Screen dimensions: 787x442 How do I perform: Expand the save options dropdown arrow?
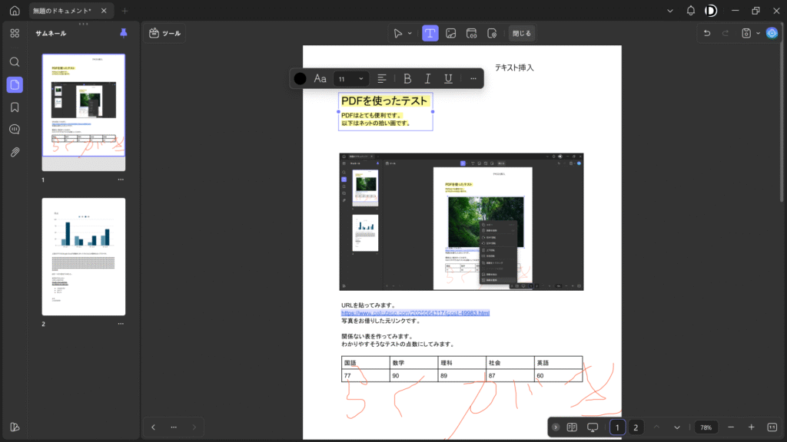[758, 33]
